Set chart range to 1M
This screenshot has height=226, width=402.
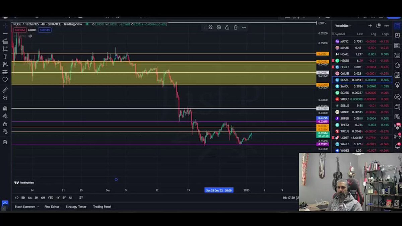29,198
